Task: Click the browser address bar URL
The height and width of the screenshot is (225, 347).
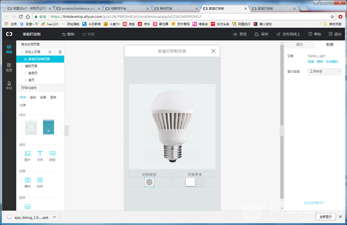Action: (126, 16)
